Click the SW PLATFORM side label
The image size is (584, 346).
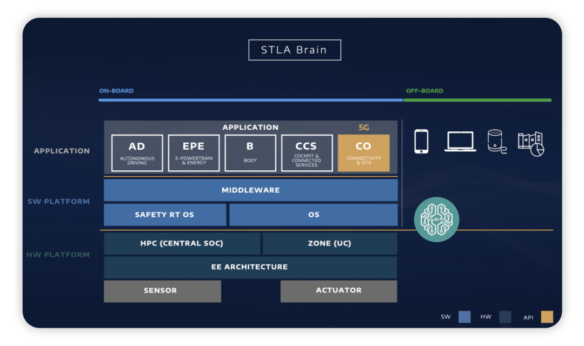[59, 202]
